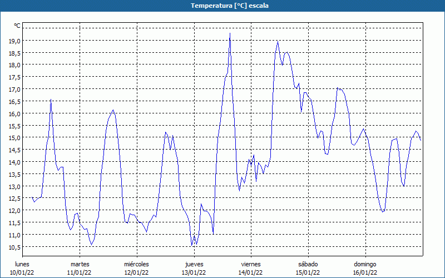
Task: Select the 15,5 axis value
Action: click(15, 126)
